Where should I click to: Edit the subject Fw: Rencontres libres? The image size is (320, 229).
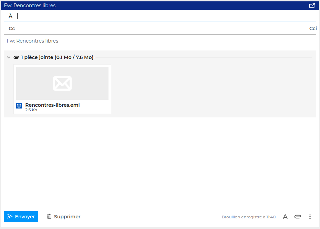pos(160,41)
